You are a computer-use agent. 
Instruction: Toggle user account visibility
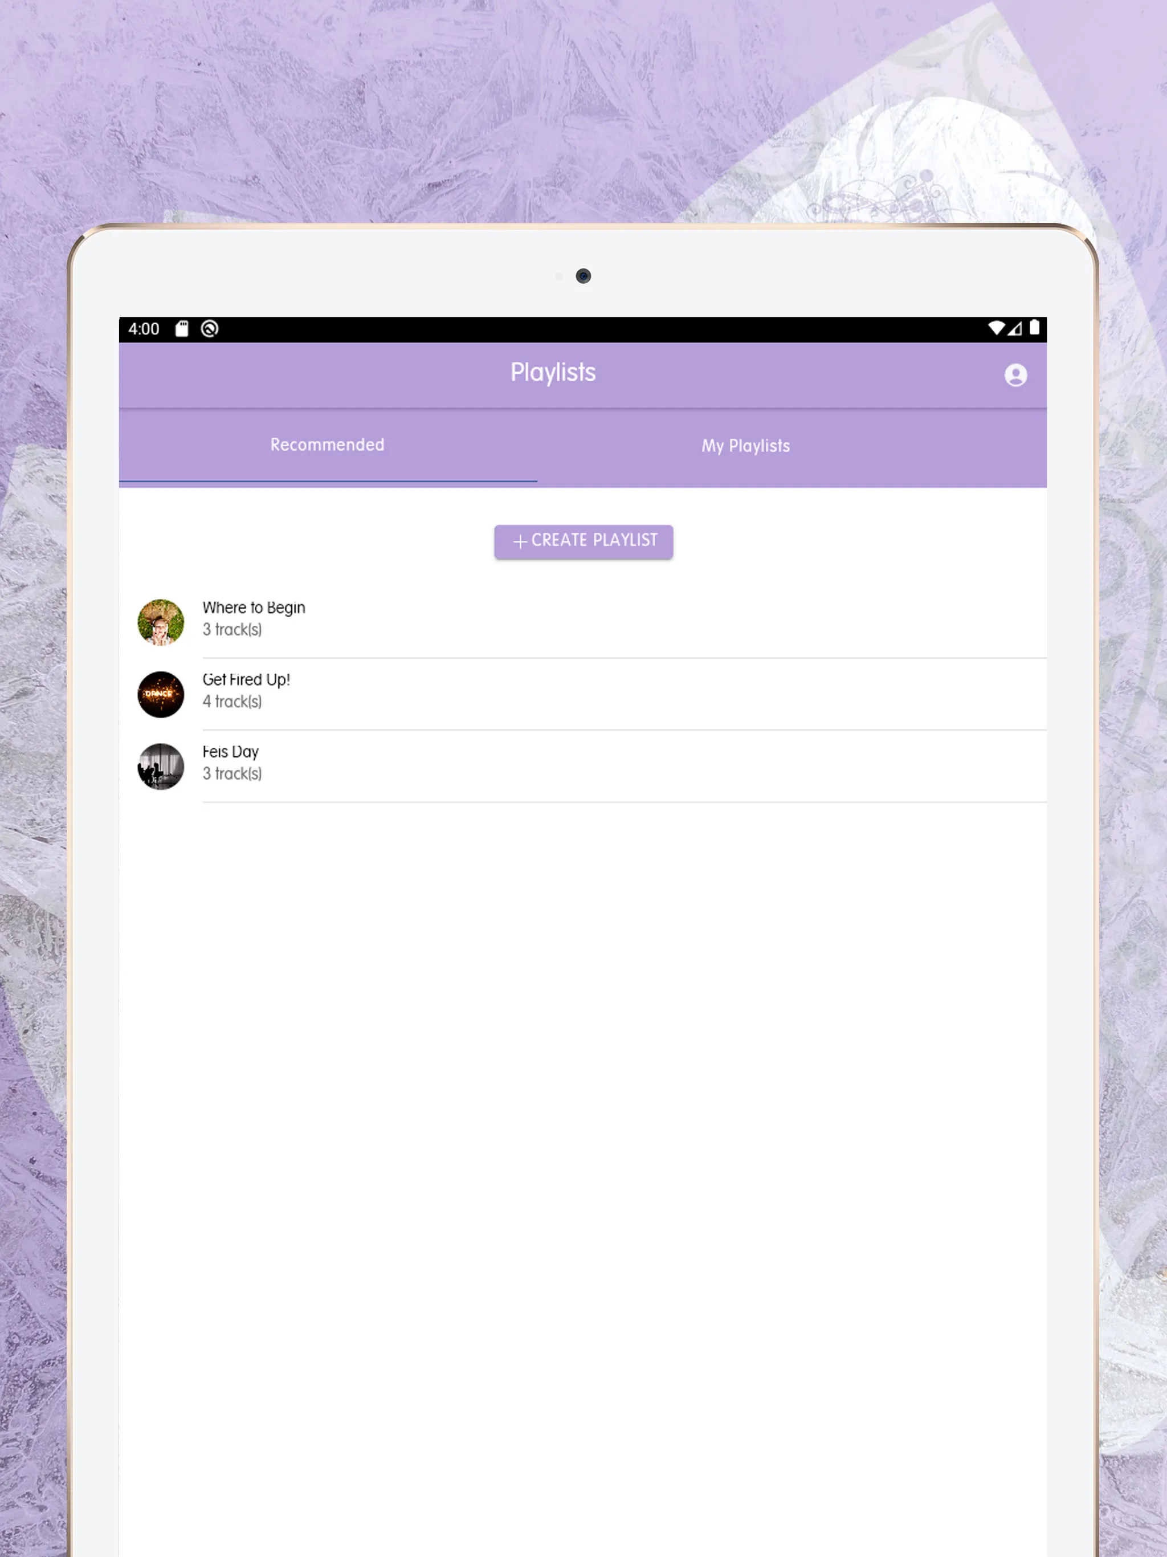(x=1015, y=375)
